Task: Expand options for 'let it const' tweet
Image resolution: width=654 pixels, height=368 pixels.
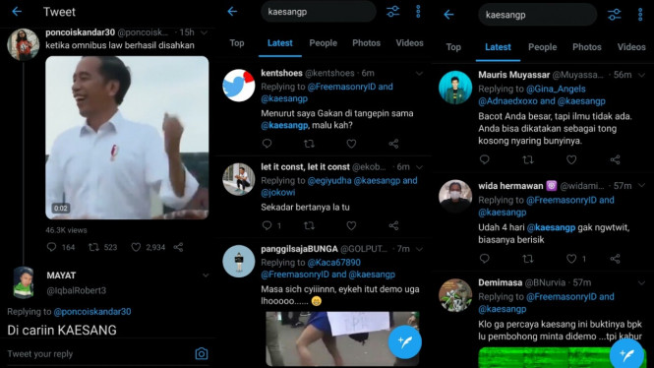Action: coord(419,167)
